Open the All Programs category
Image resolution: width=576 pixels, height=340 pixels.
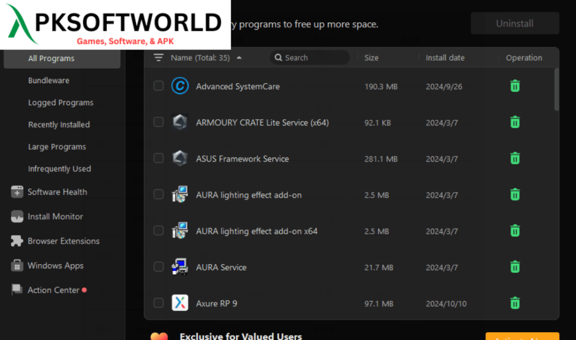62,59
